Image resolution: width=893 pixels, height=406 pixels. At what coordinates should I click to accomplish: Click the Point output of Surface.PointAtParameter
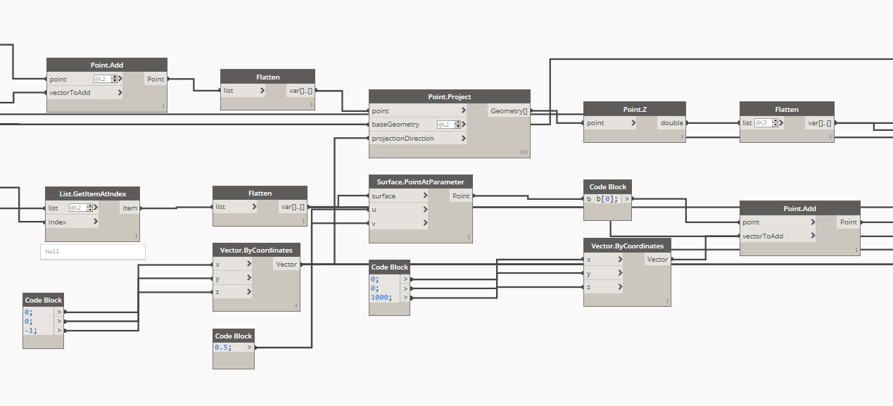pyautogui.click(x=461, y=196)
